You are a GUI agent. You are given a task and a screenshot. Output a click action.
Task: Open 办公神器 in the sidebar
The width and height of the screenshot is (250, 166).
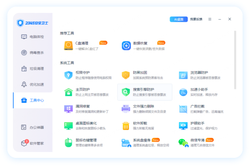tap(33, 127)
